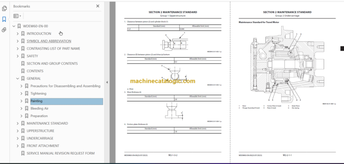The image size is (344, 164).
Task: Click the page number W2-1-3-2
Action: 173,155
